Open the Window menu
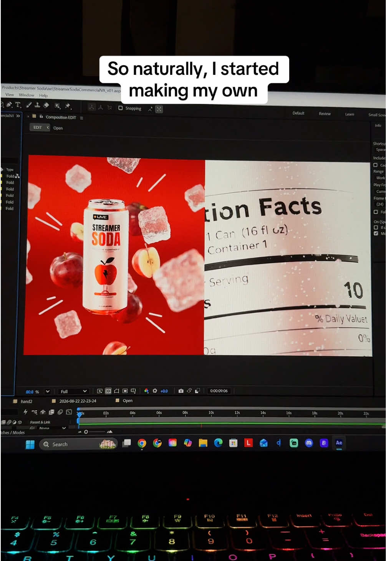The width and height of the screenshot is (386, 561). click(27, 95)
